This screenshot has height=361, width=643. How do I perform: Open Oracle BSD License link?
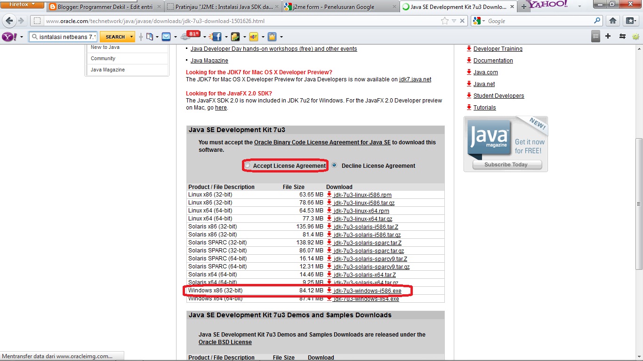[x=225, y=342]
